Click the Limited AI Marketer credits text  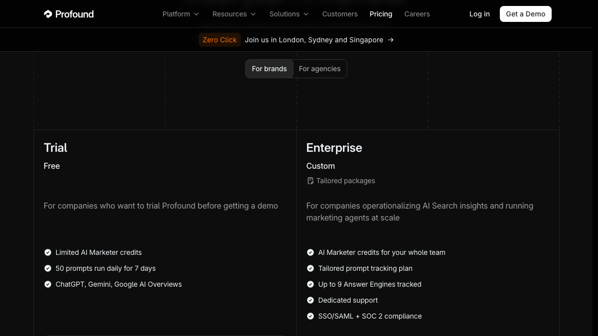point(99,252)
